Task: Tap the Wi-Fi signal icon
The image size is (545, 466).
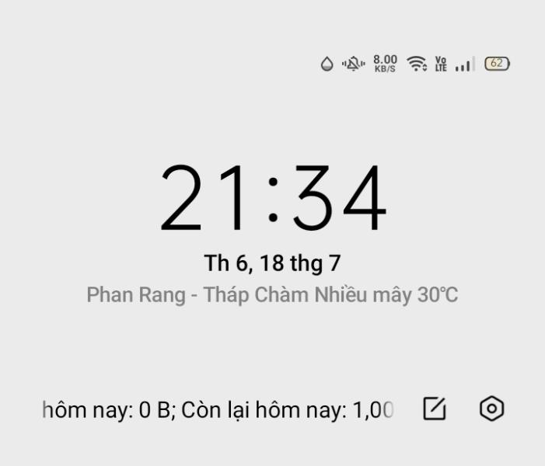Action: 417,64
